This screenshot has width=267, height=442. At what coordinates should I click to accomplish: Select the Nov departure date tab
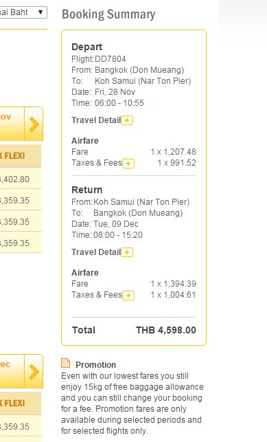coord(12,124)
